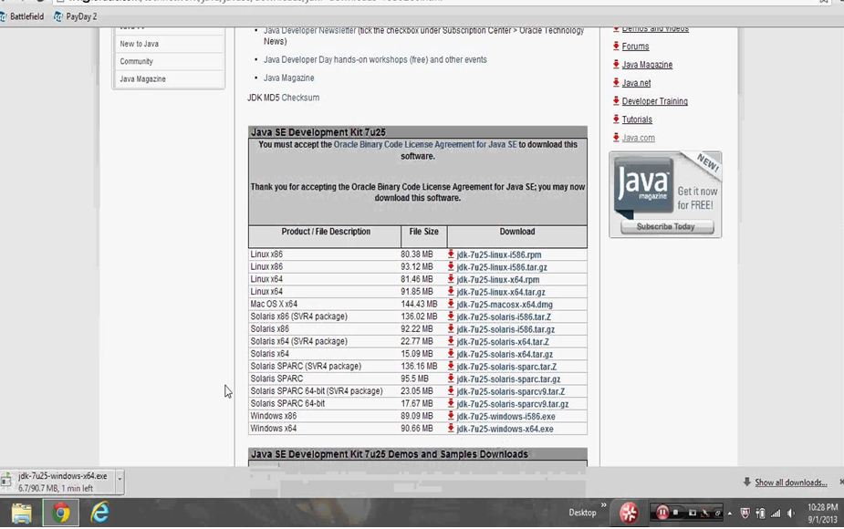Viewport: 844px width, 529px height.
Task: Open network signal tray icon
Action: (x=775, y=513)
